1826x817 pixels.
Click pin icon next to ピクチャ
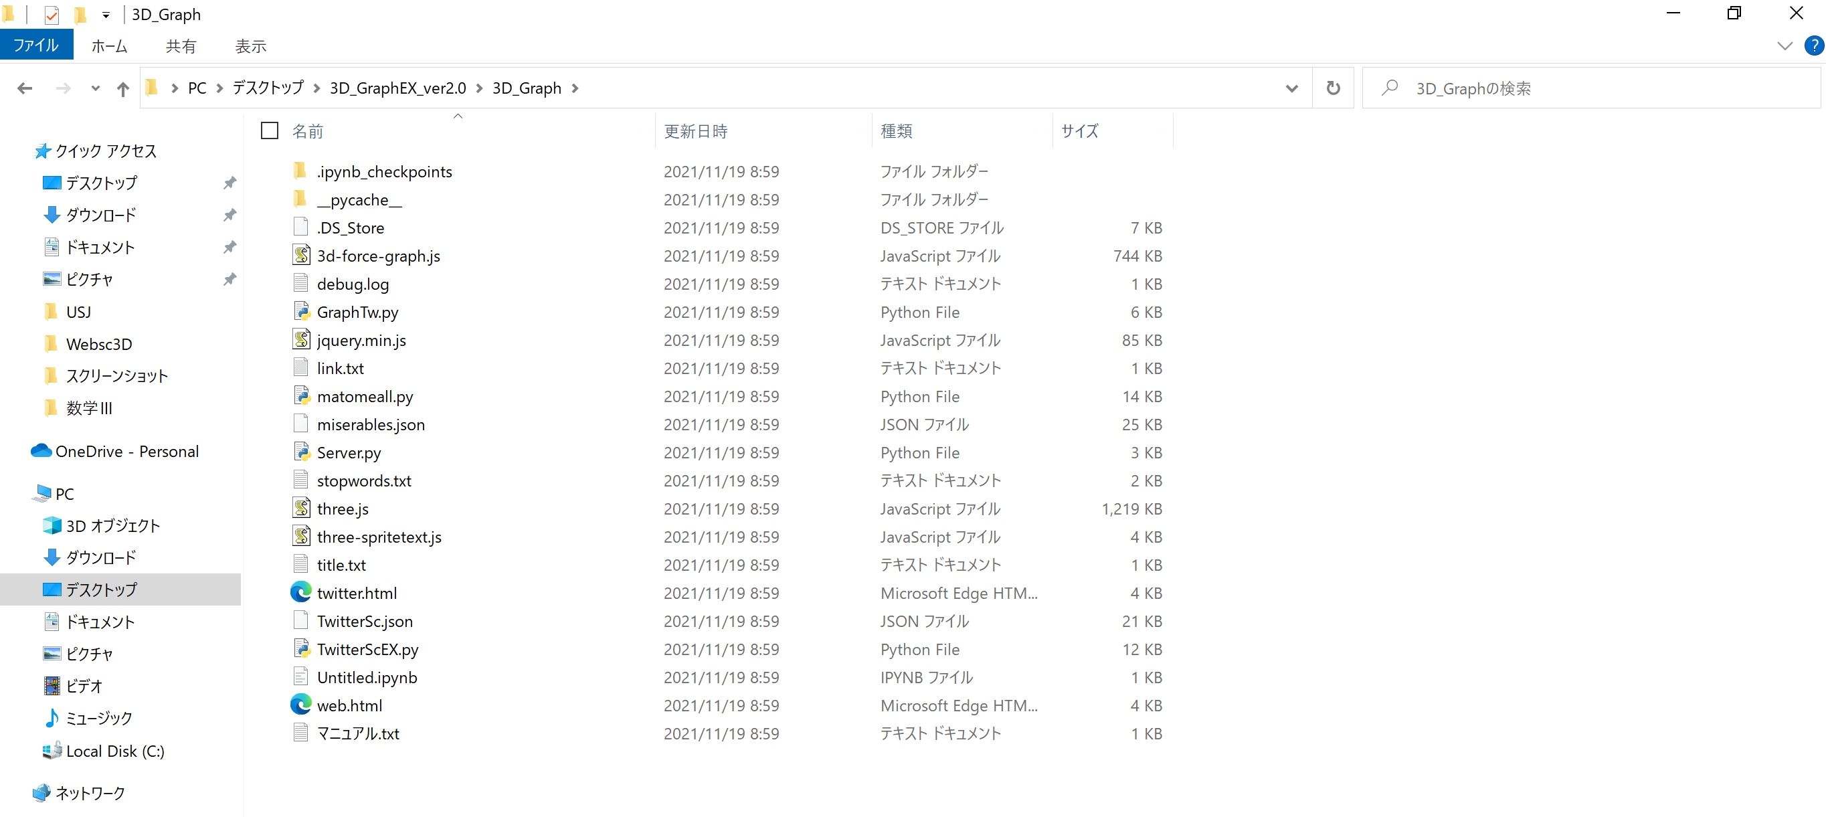pos(230,279)
